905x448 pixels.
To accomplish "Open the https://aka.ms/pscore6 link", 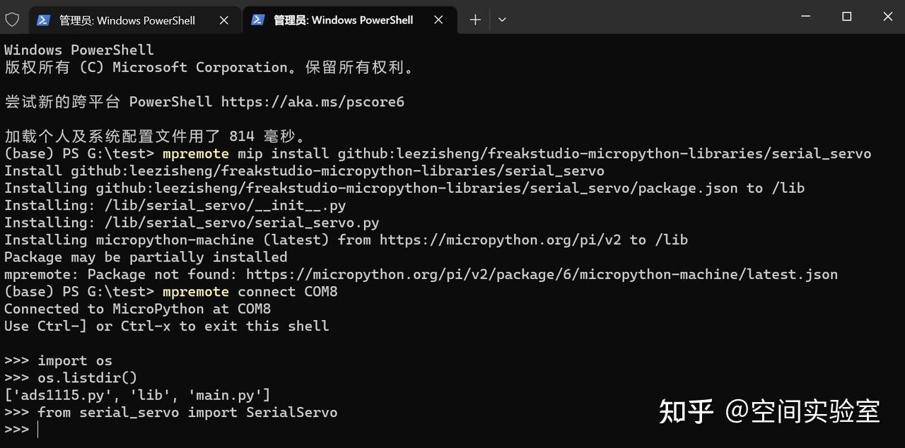I will [x=313, y=101].
